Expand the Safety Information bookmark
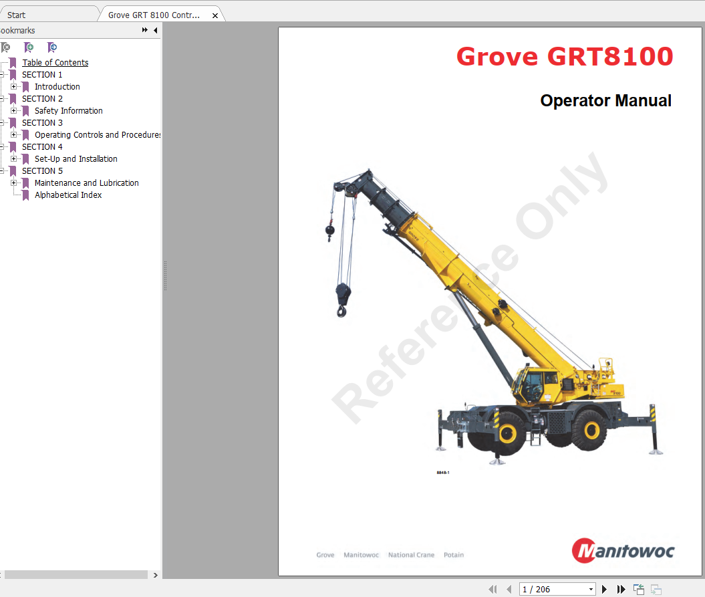705x597 pixels. 13,111
